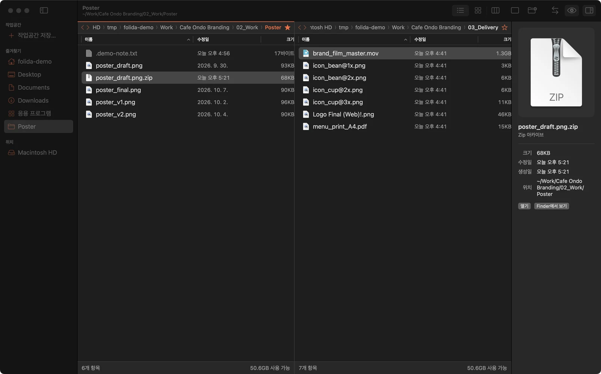
Task: Select the menu_print_A4.pdf file name
Action: pos(340,127)
